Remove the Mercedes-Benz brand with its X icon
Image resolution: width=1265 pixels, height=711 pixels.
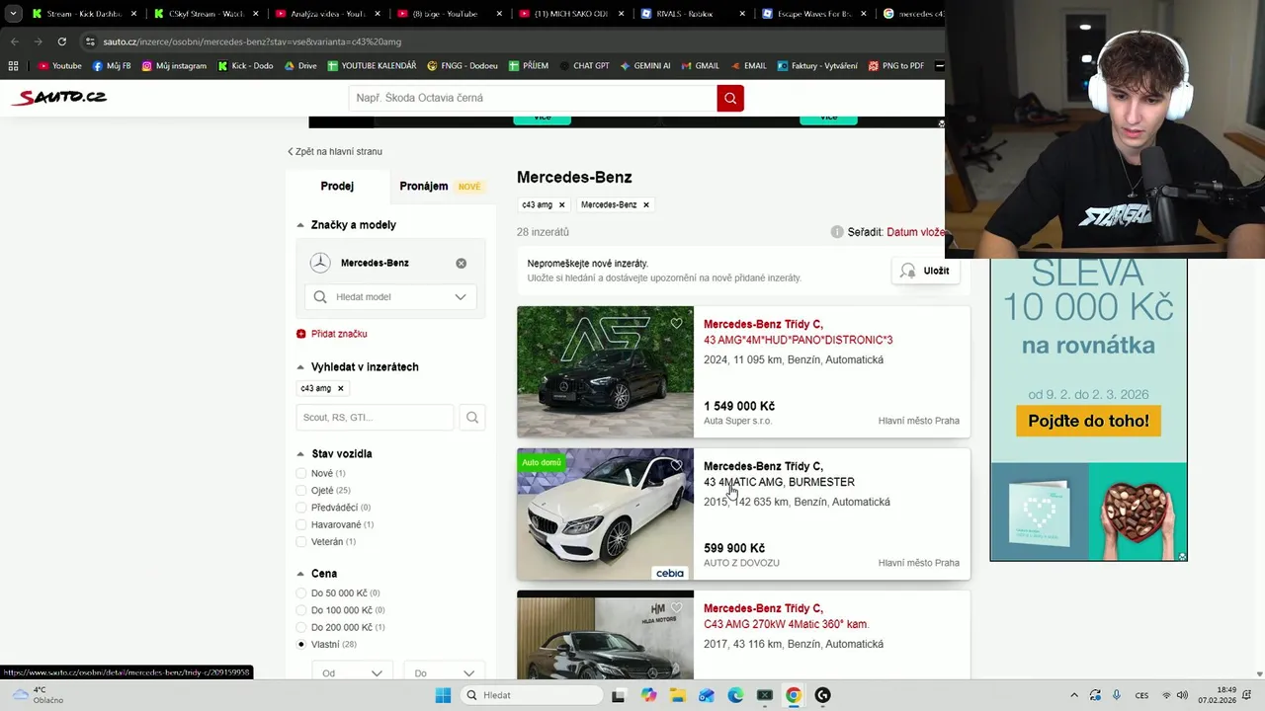coord(461,264)
